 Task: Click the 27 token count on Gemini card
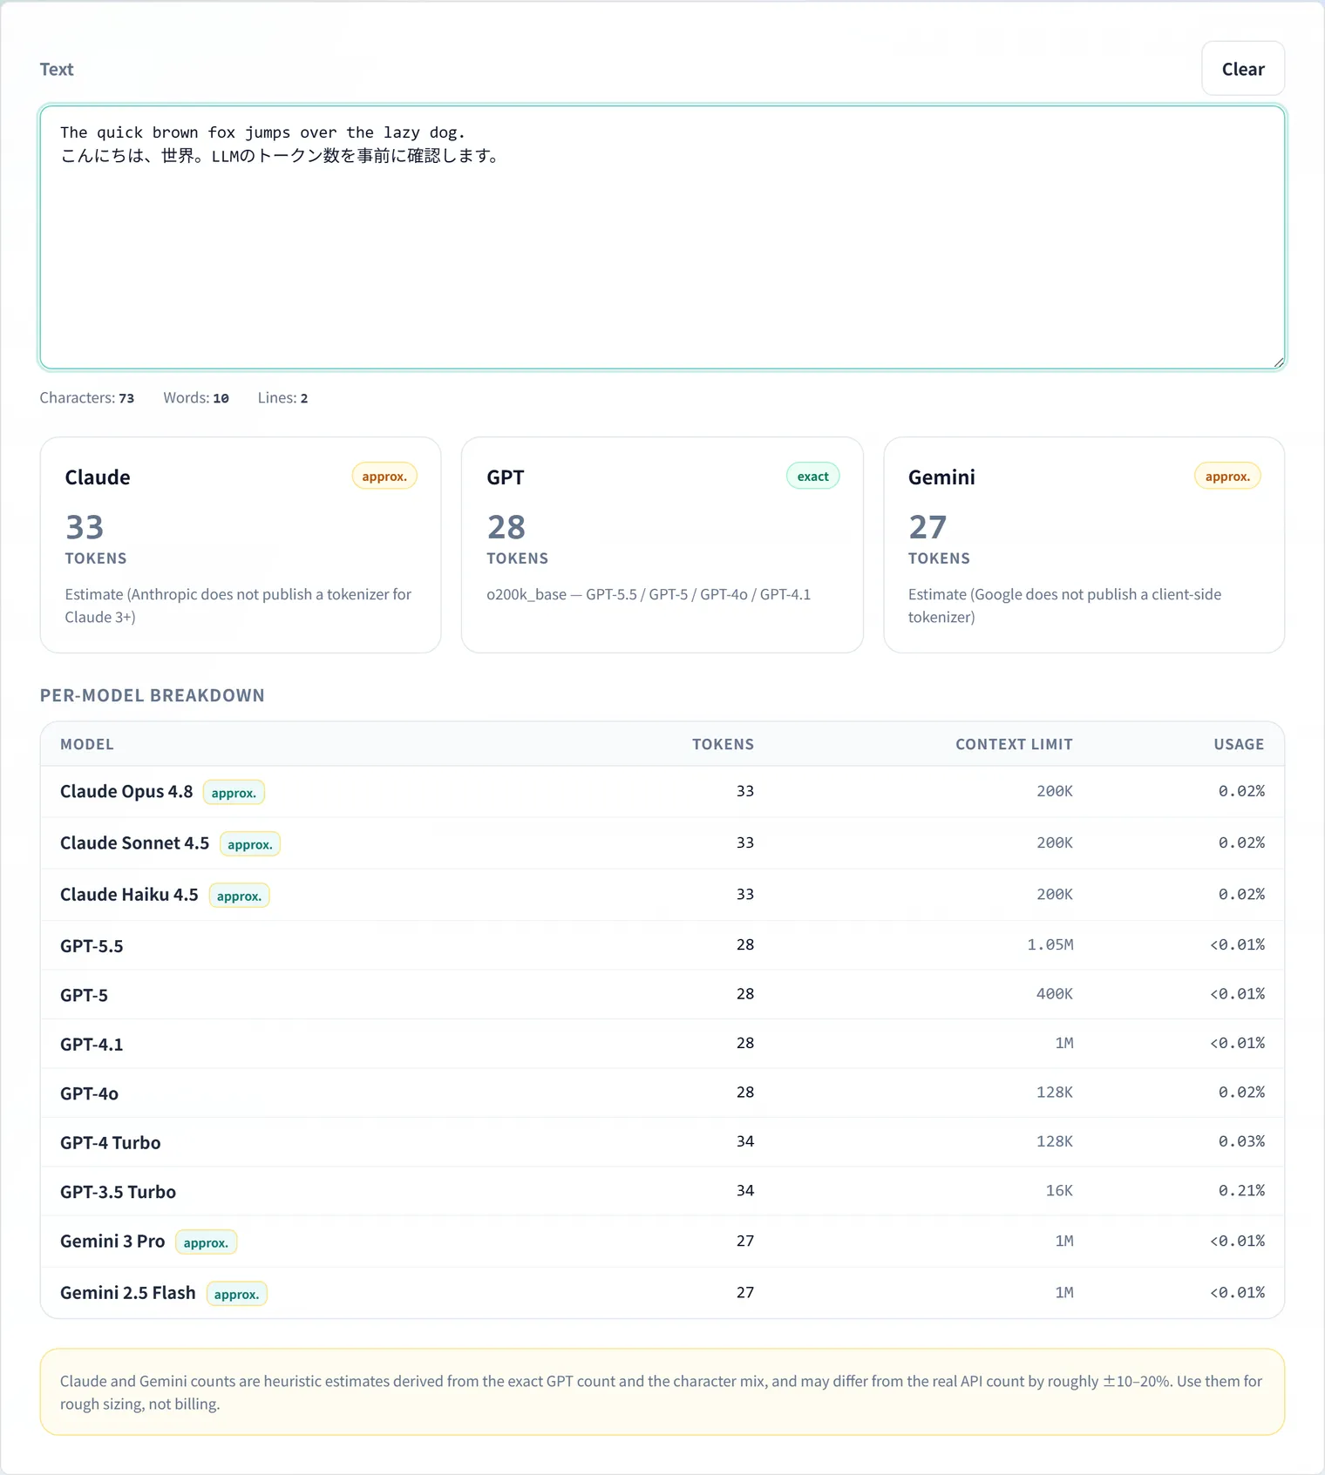pyautogui.click(x=927, y=527)
